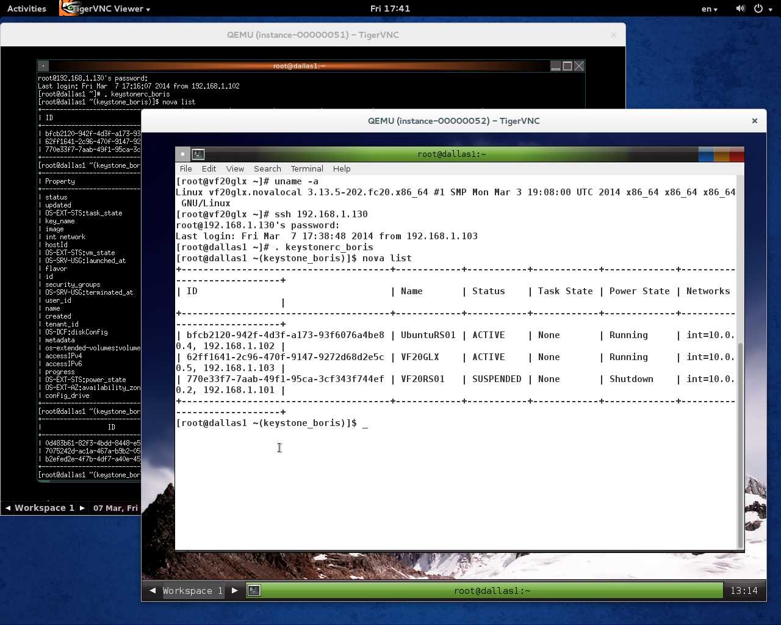781x625 pixels.
Task: Click the UbuntuRS01 name in nova list
Action: (x=428, y=335)
